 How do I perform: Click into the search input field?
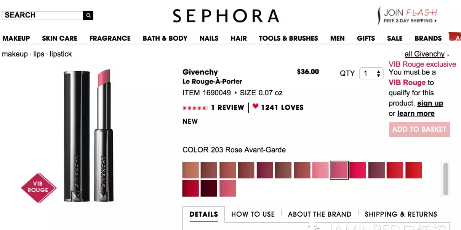(x=42, y=16)
